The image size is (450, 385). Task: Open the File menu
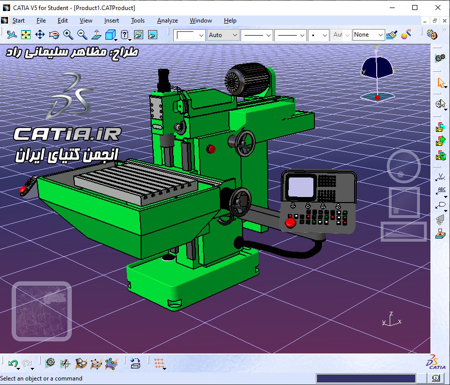pos(41,21)
